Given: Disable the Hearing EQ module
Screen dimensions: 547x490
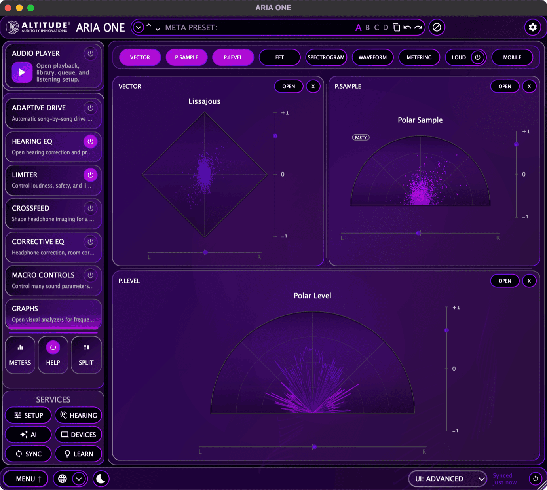Looking at the screenshot, I should (x=91, y=141).
